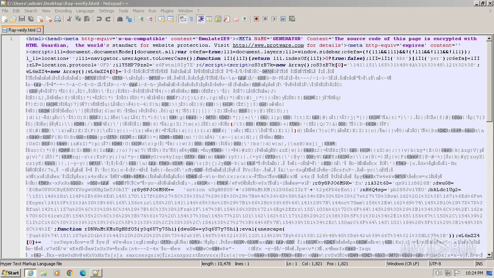Image resolution: width=494 pixels, height=278 pixels.
Task: Open the Search menu
Action: click(31, 11)
